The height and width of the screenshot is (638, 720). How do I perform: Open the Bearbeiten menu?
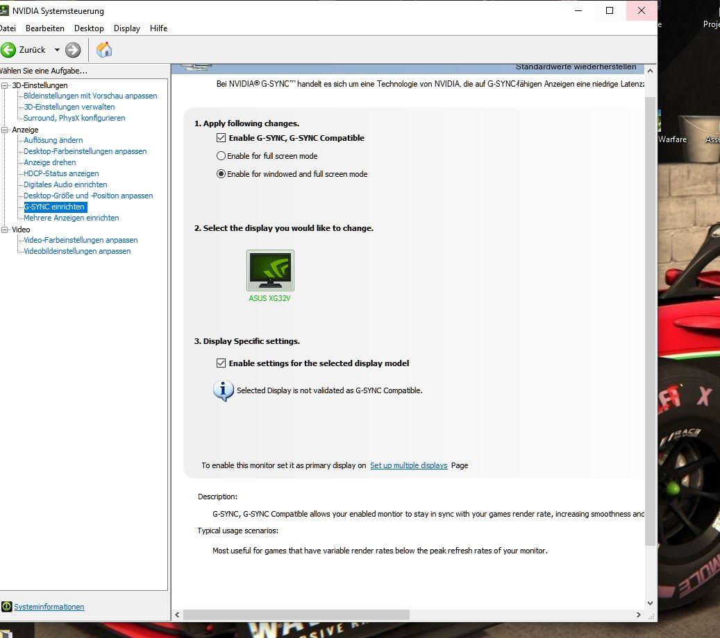[45, 28]
